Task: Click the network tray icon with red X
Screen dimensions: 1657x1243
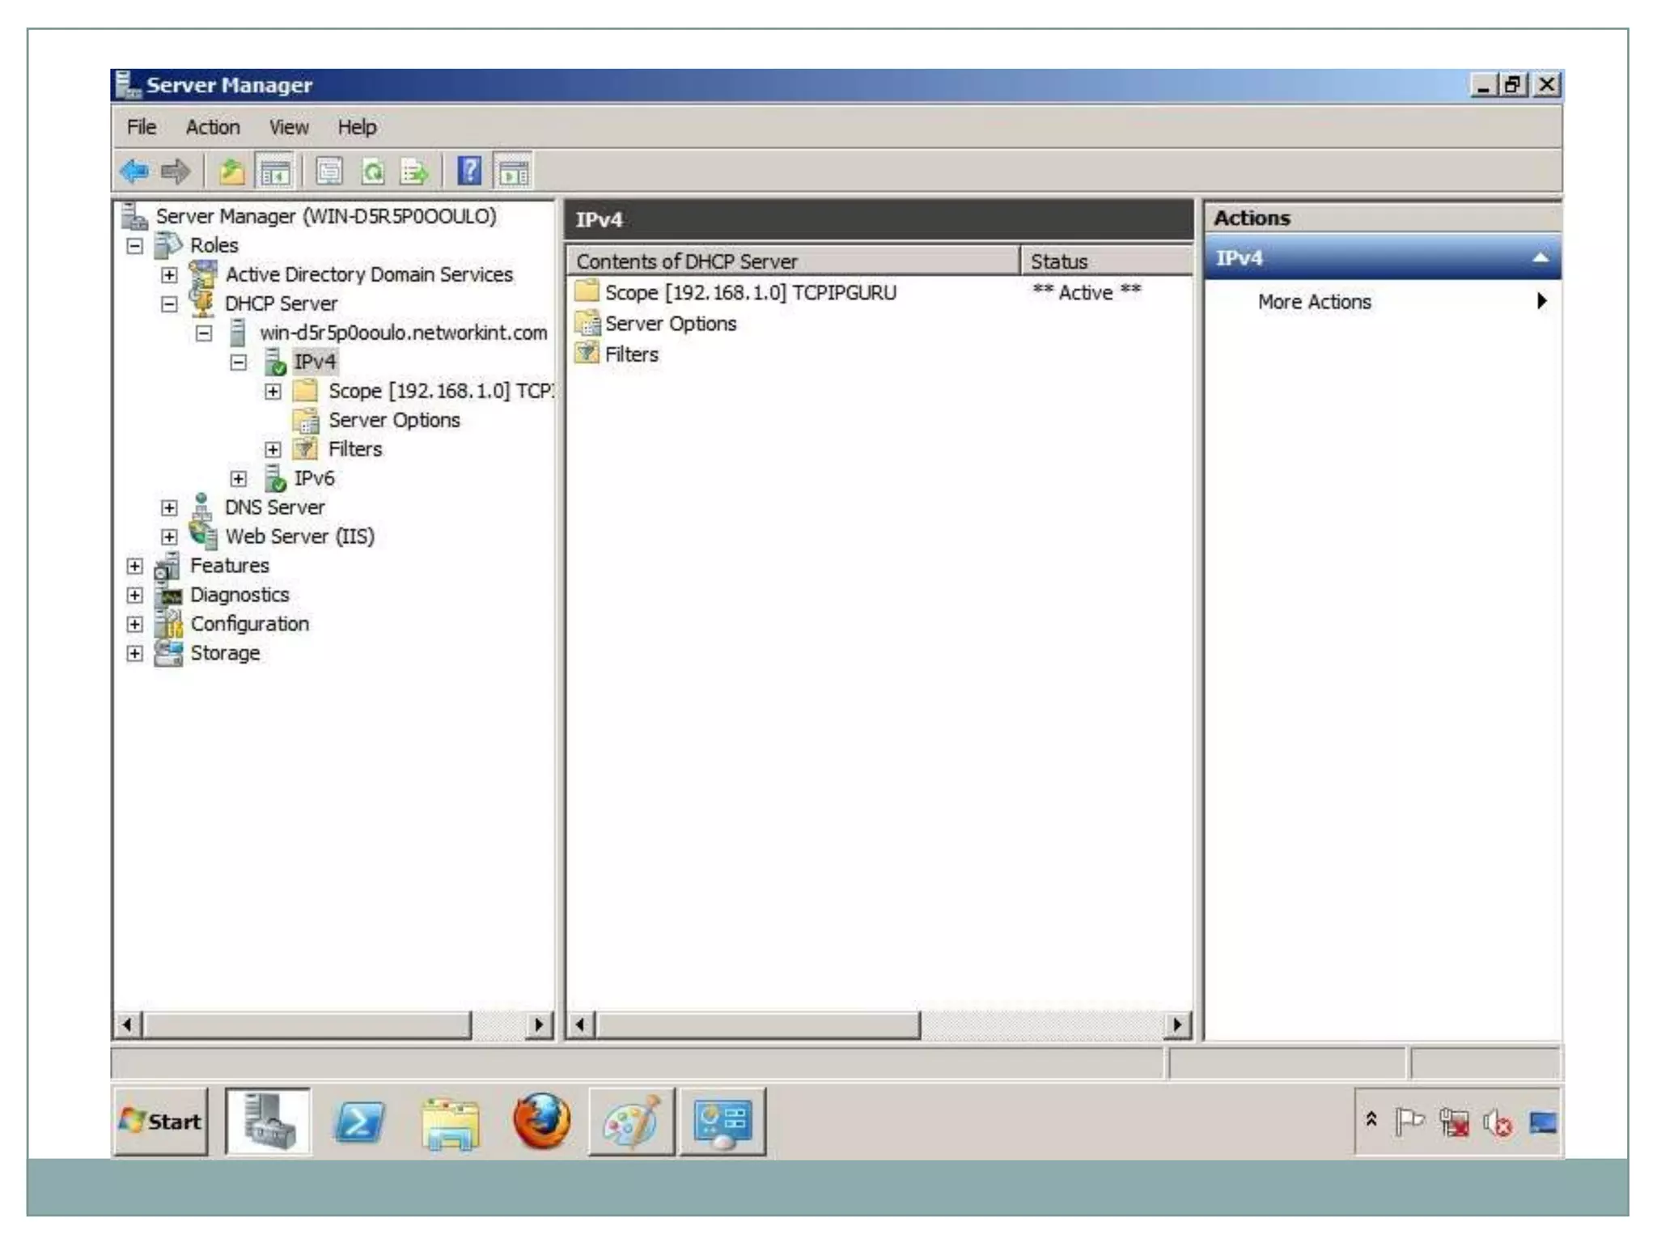Action: click(x=1454, y=1122)
